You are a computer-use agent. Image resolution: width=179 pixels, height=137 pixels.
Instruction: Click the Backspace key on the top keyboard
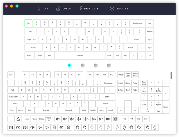(x=137, y=24)
